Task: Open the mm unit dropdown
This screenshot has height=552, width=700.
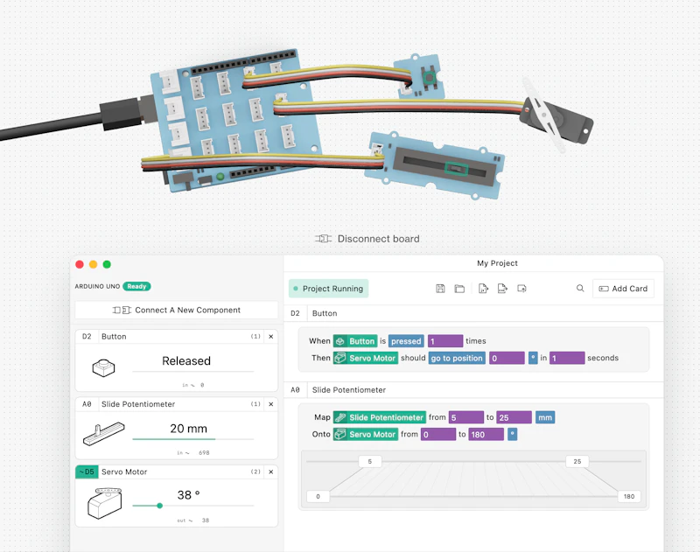Action: (545, 417)
